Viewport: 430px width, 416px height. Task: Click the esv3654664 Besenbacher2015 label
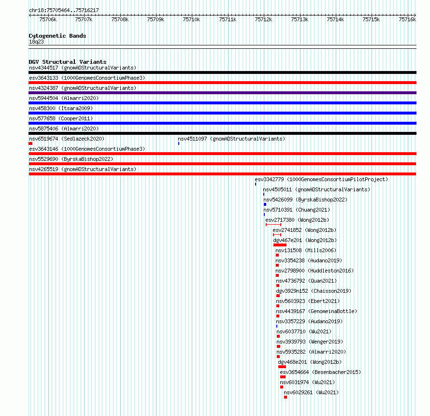pos(320,372)
